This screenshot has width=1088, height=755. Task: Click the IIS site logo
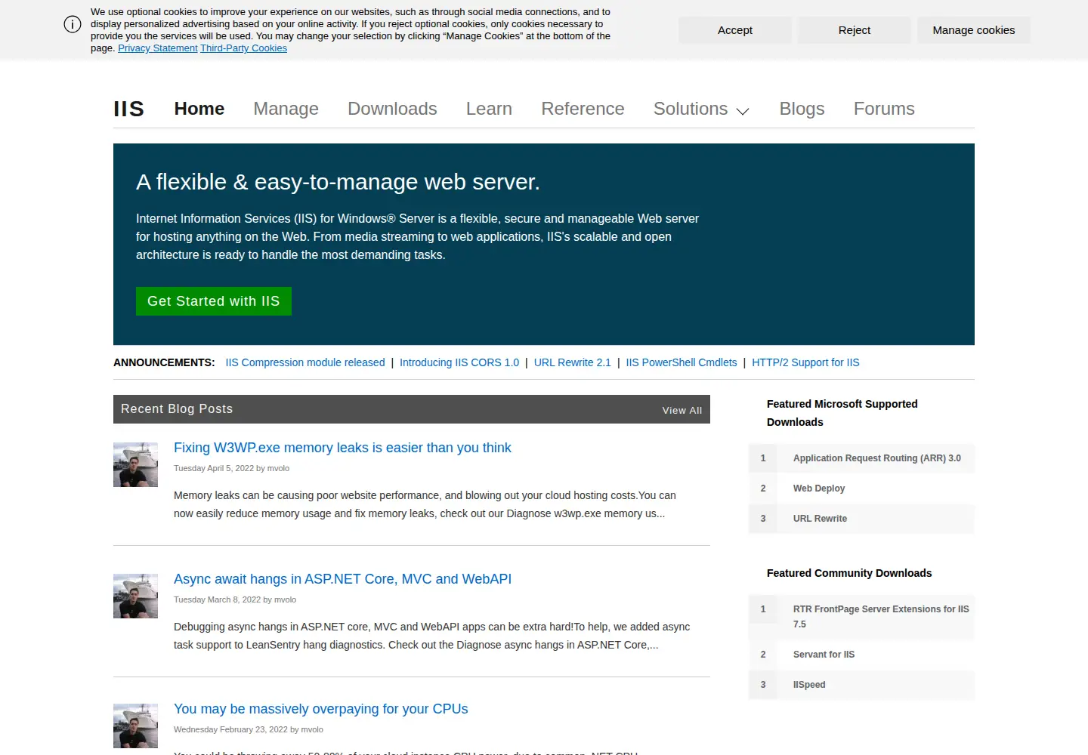(x=128, y=109)
